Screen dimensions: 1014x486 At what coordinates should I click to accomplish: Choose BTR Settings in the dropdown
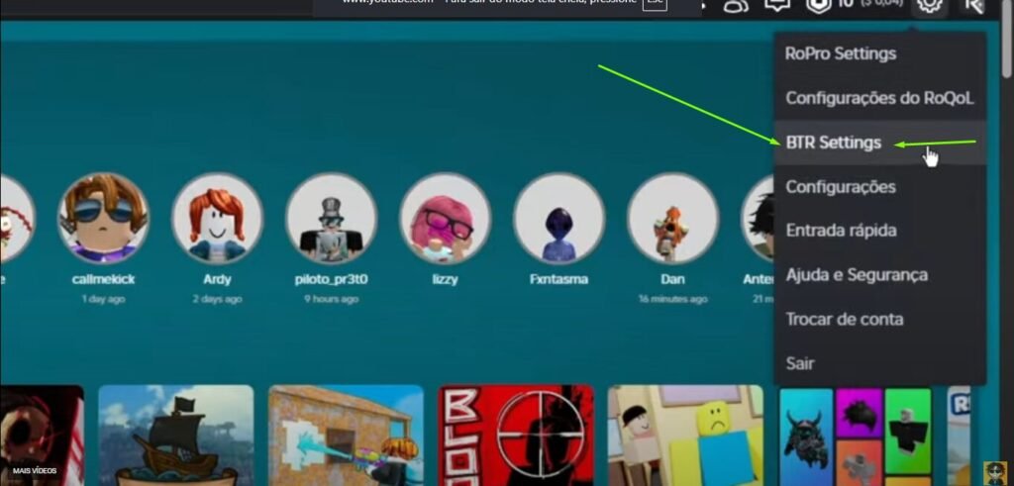click(x=833, y=143)
